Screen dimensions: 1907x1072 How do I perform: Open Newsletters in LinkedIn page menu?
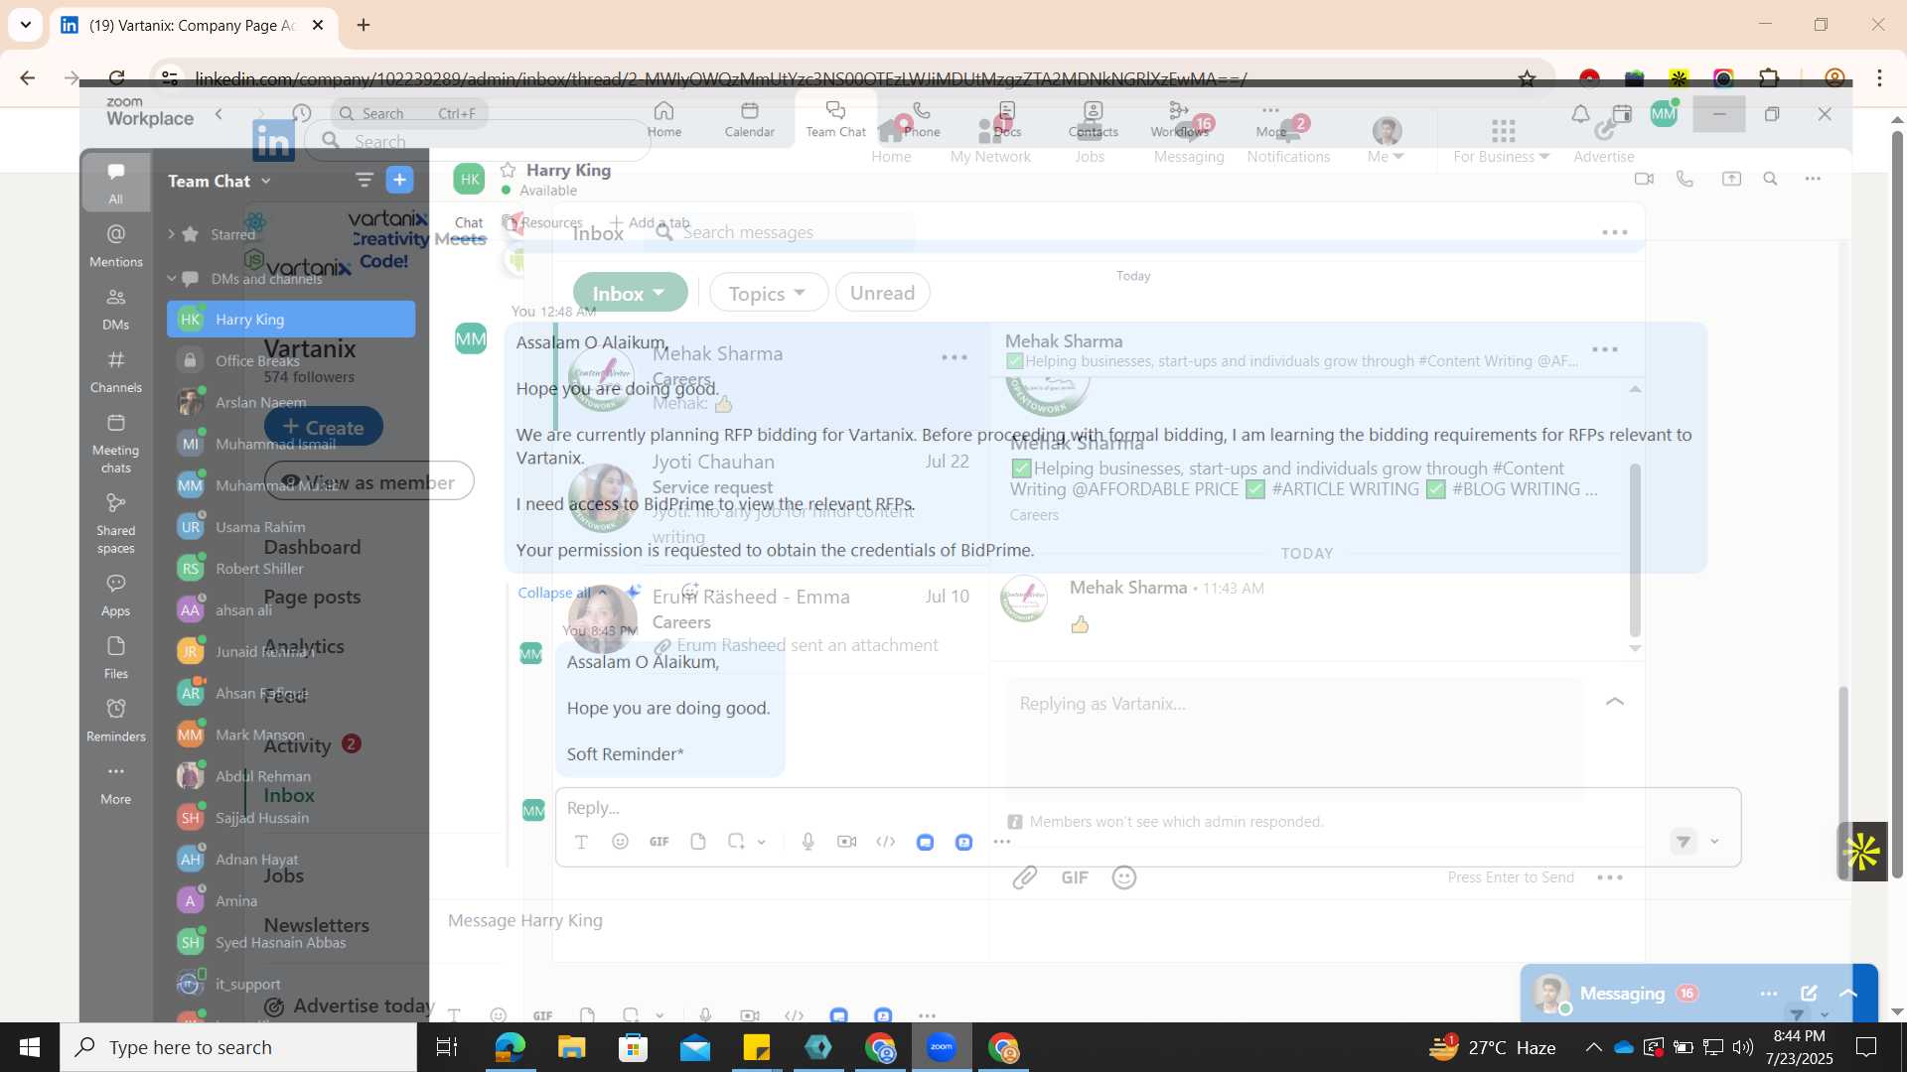pos(316,925)
